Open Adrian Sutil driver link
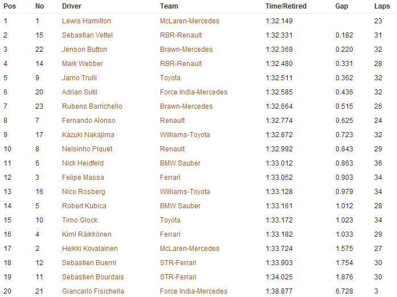The image size is (397, 297). (80, 92)
